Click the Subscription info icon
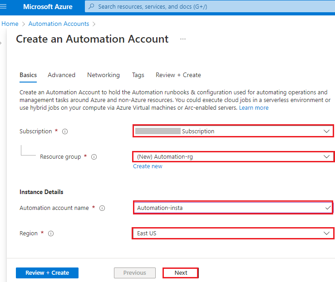This screenshot has width=335, height=282. [x=65, y=131]
